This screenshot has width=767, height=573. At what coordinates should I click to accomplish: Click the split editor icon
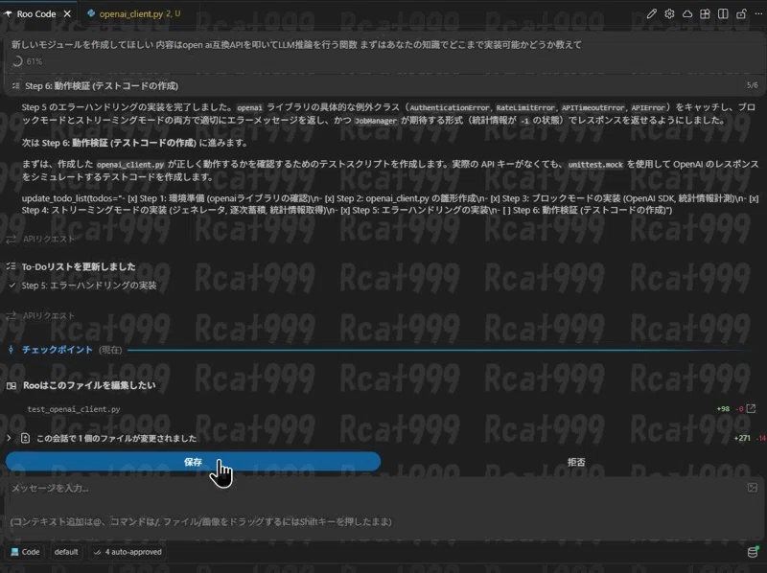click(x=723, y=13)
